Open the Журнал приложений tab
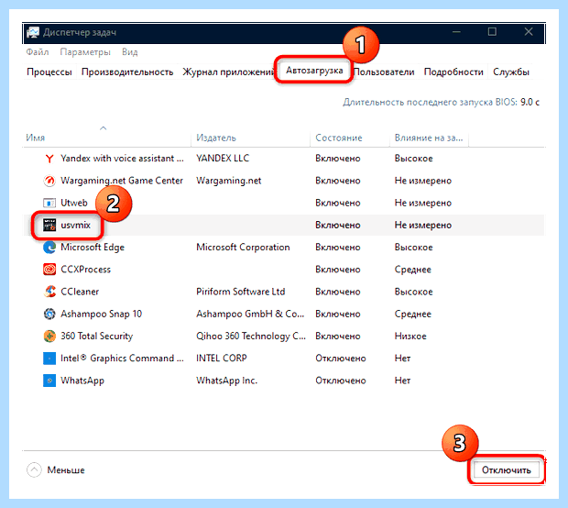 pos(227,72)
